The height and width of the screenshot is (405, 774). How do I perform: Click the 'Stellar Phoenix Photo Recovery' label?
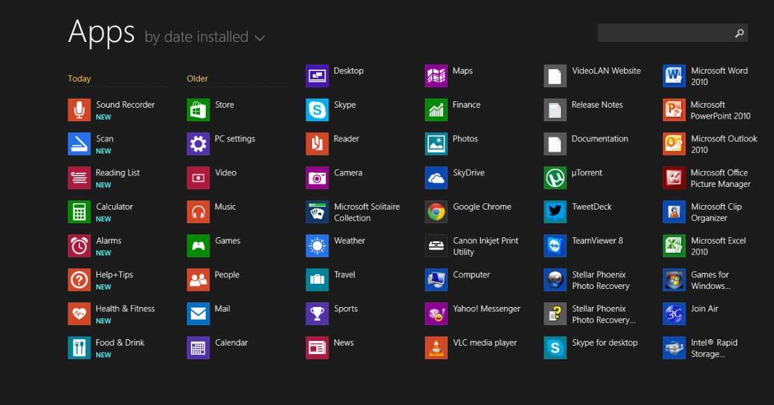pyautogui.click(x=600, y=281)
